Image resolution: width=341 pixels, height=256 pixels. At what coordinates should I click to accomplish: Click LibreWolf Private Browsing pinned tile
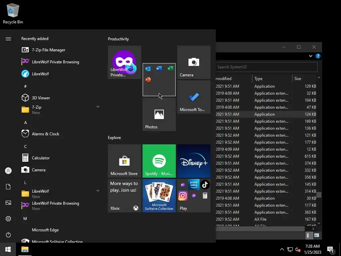tap(125, 62)
